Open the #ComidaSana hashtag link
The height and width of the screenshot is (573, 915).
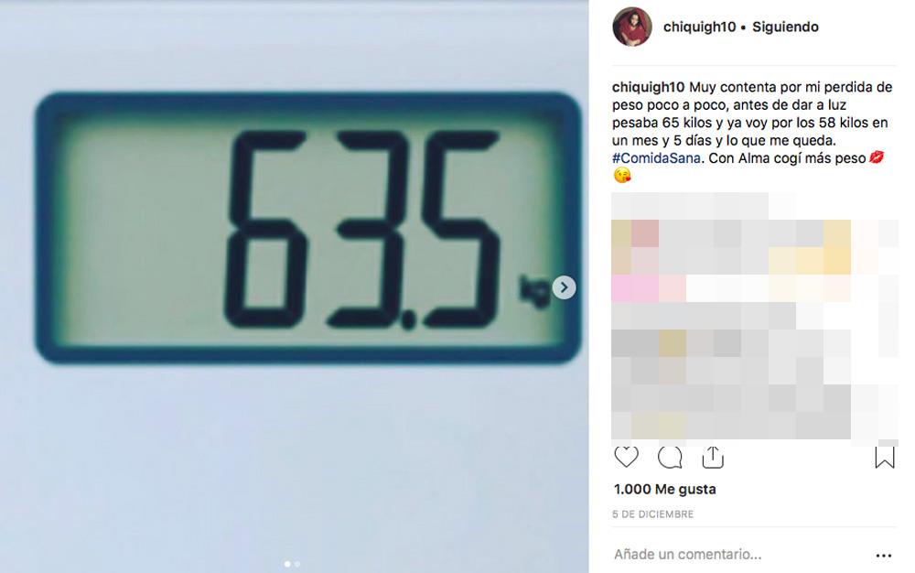[x=656, y=158]
